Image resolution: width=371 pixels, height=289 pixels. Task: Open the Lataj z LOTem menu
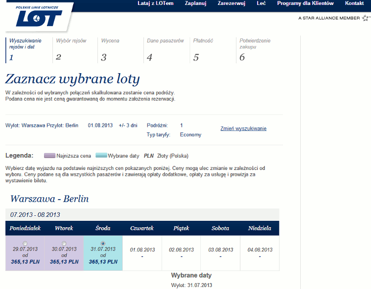[x=155, y=3]
